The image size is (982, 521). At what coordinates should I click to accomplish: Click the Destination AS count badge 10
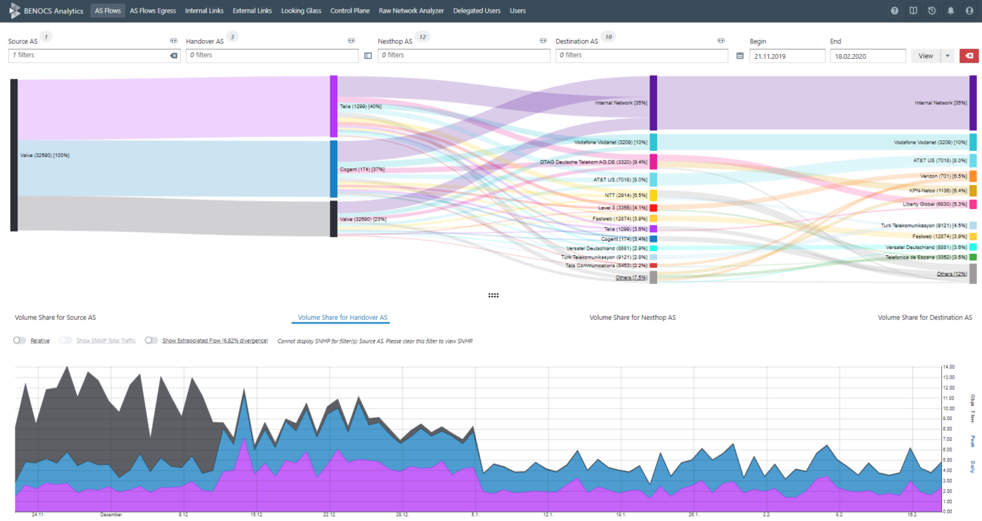607,36
